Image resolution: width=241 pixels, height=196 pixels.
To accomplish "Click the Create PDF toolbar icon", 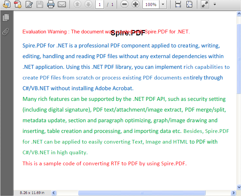I will pos(18,4).
